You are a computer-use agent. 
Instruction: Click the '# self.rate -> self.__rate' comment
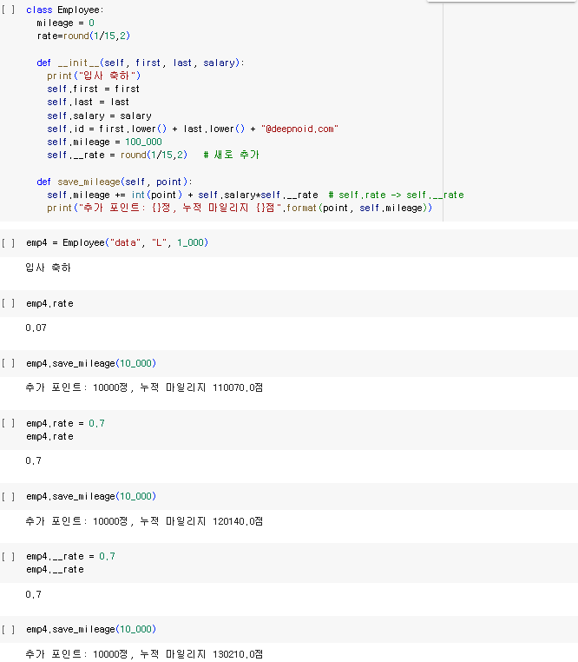click(x=396, y=195)
